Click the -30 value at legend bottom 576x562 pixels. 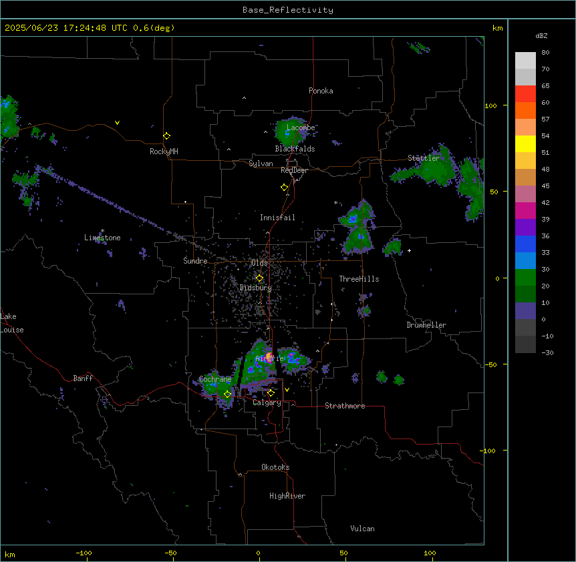547,352
